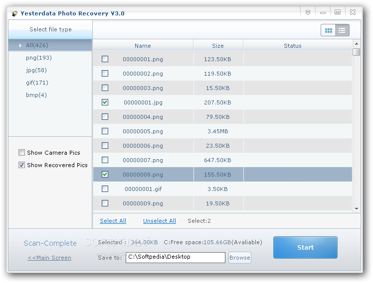Uncheck the box for 00000001.jpg
This screenshot has width=373, height=283.
(x=105, y=102)
